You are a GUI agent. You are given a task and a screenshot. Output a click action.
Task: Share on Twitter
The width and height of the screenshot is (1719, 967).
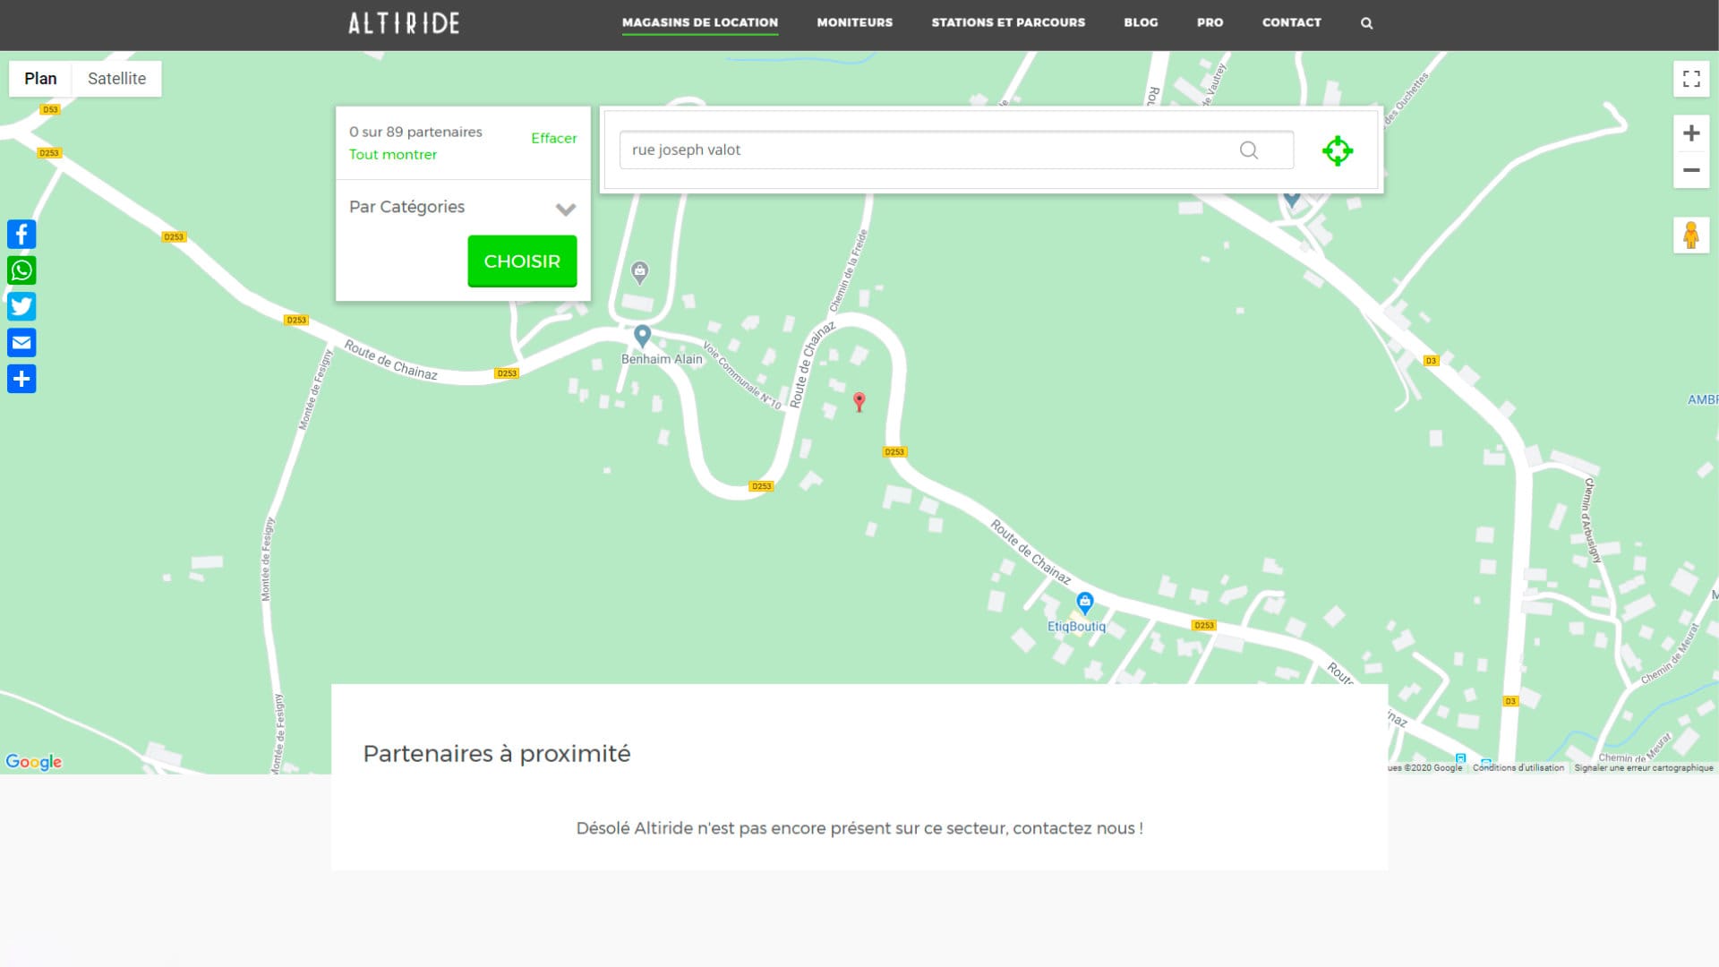tap(21, 306)
